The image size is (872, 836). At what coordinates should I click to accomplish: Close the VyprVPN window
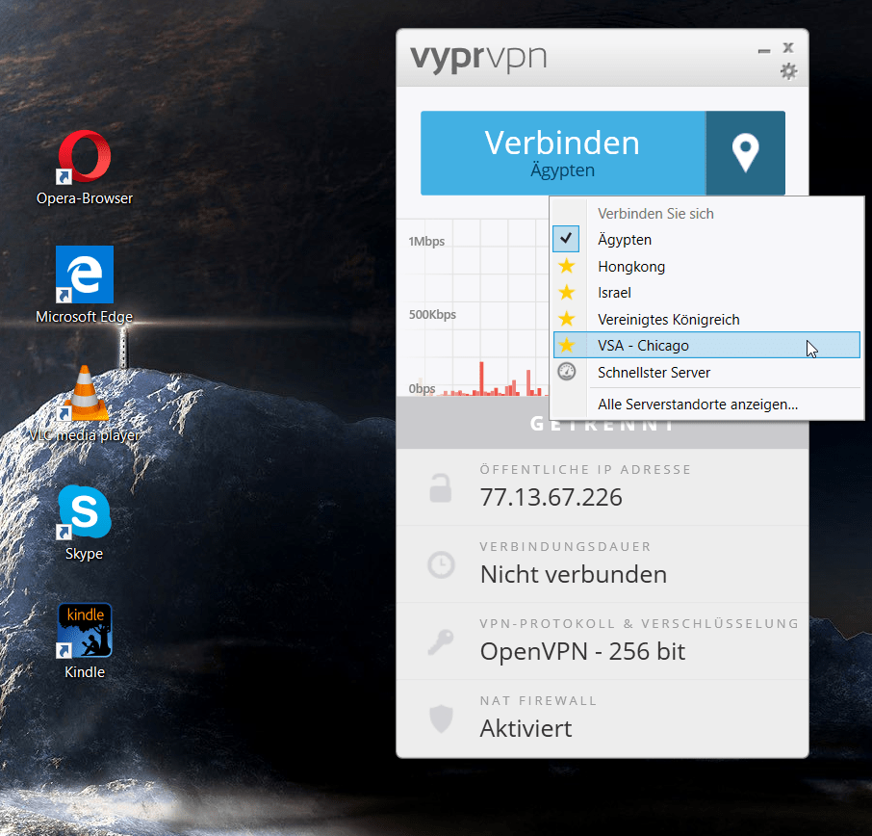pyautogui.click(x=788, y=48)
